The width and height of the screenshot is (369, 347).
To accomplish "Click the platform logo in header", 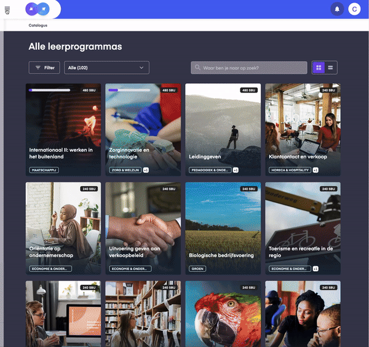I will 38,9.
